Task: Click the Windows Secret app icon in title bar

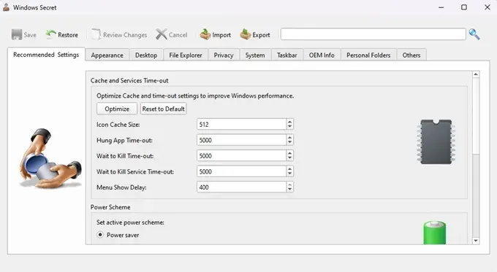Action: point(7,7)
